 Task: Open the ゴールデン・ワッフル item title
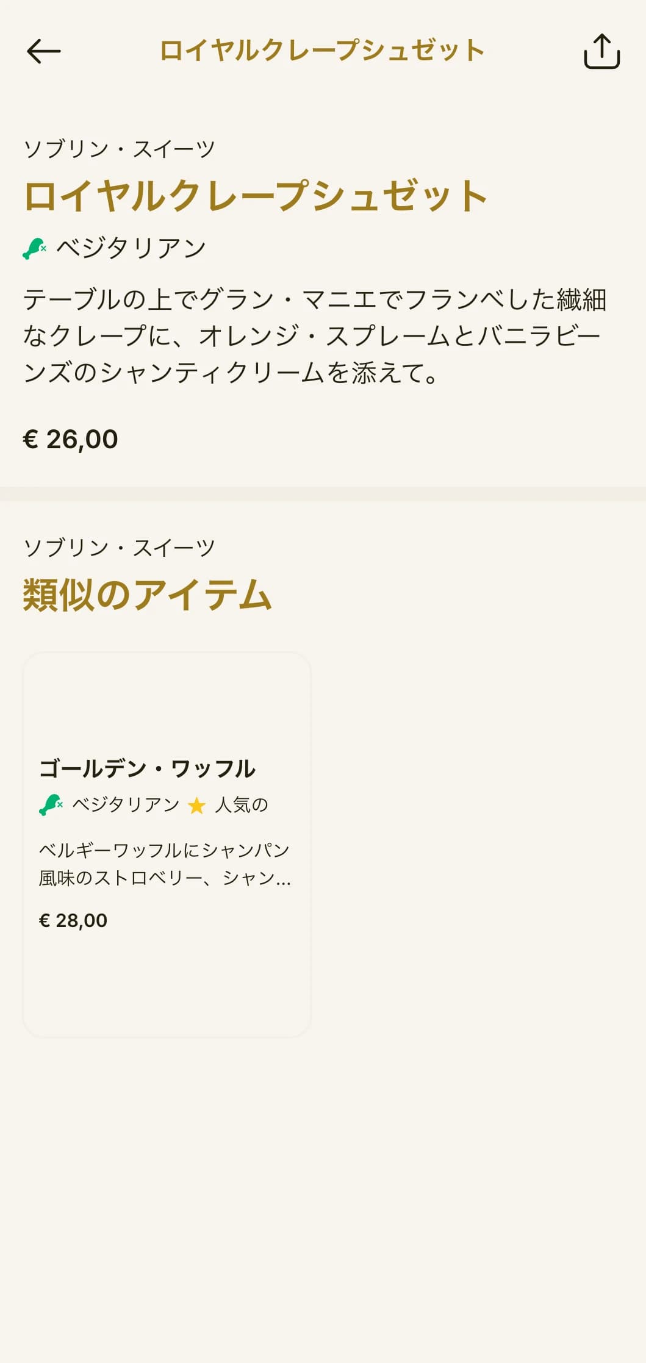point(147,768)
